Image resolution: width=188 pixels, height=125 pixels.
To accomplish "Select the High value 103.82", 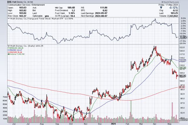I will pyautogui.click(x=23, y=11).
